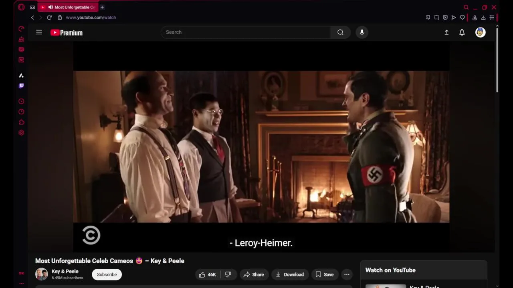The image size is (513, 288).
Task: Like the video (46K)
Action: click(207, 274)
